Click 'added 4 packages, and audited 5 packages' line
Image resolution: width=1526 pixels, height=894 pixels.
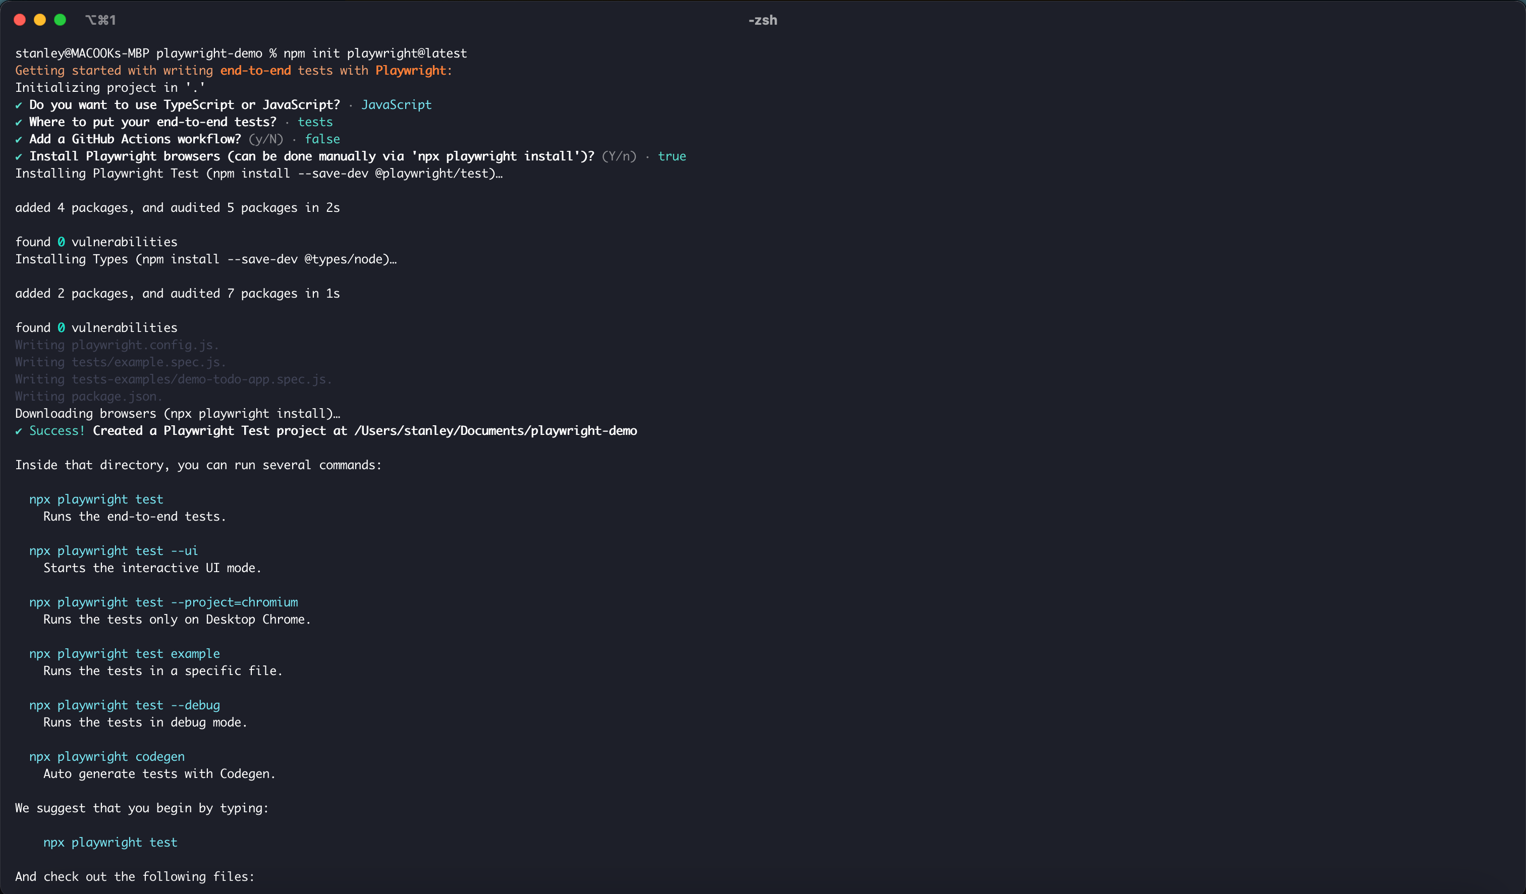[x=178, y=208]
